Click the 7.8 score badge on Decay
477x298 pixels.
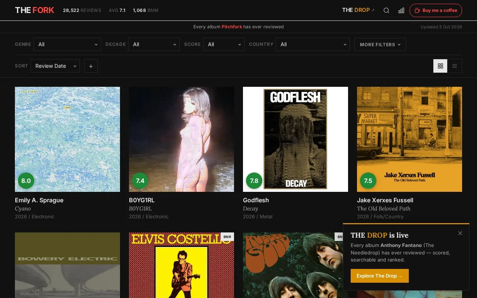(x=254, y=181)
